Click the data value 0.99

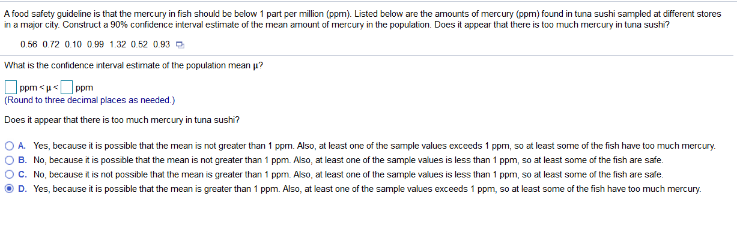click(96, 44)
